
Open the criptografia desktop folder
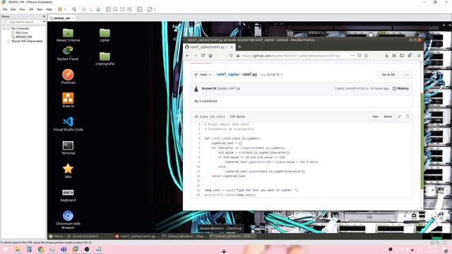click(105, 59)
